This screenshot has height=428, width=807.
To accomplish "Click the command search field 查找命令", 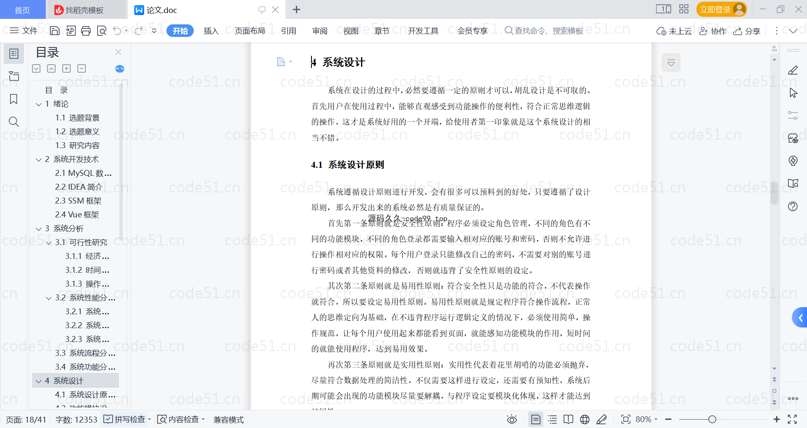I will point(544,31).
